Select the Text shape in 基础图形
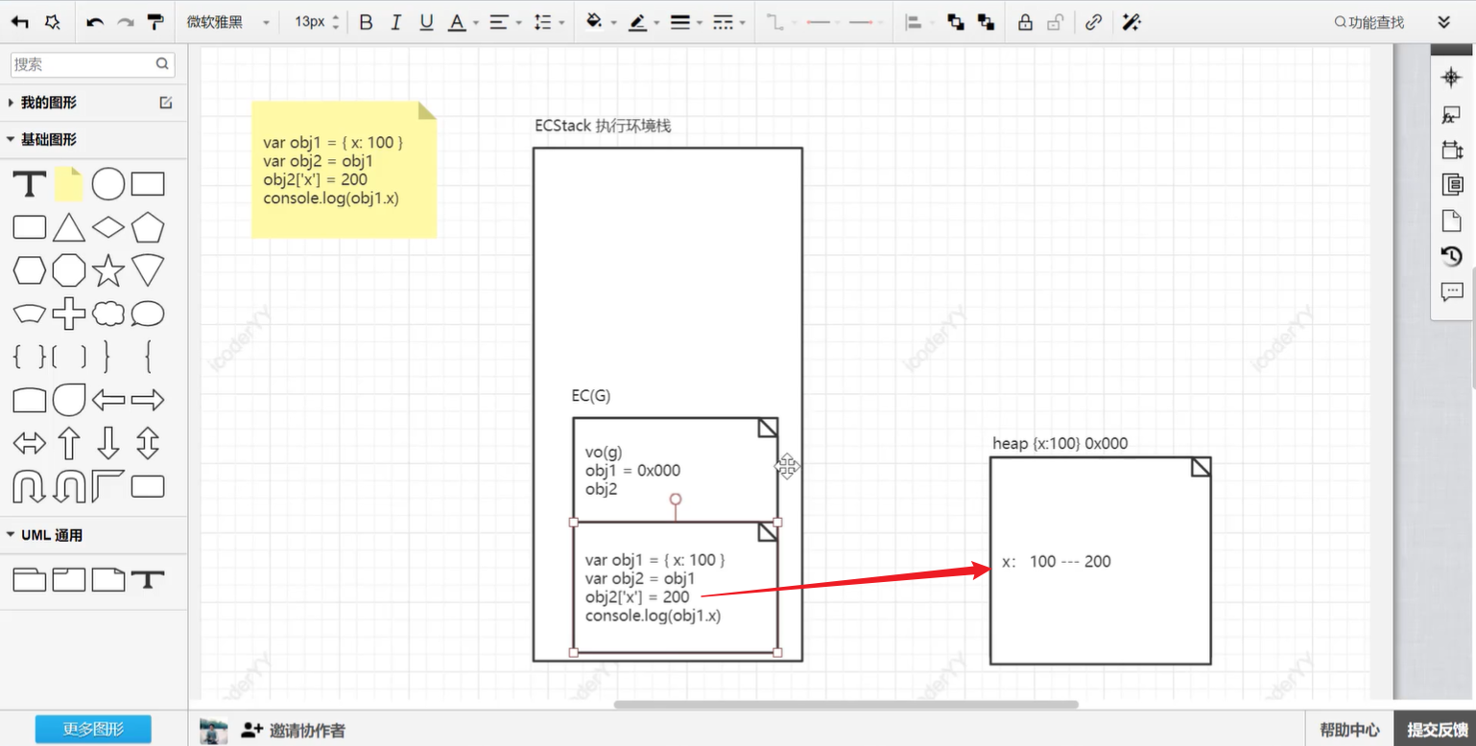 click(x=30, y=184)
